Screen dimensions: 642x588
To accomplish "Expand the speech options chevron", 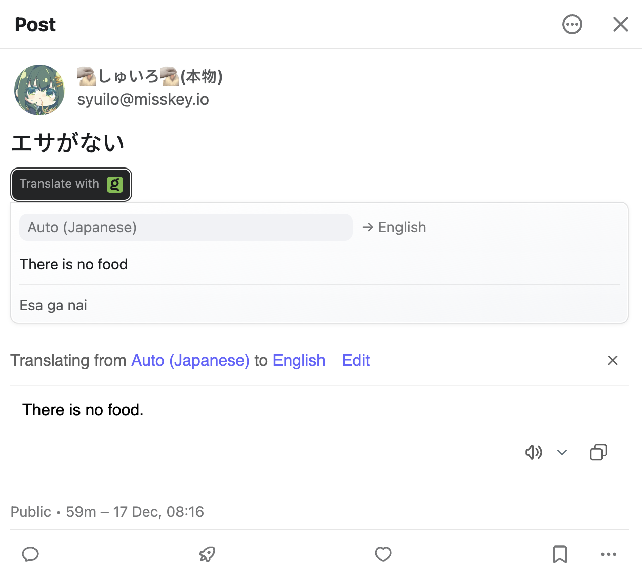I will [x=562, y=452].
